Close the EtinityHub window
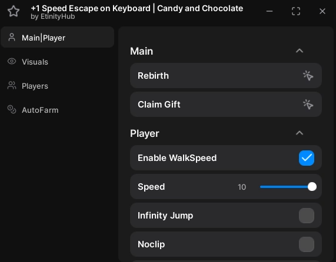The height and width of the screenshot is (262, 336). (x=322, y=11)
